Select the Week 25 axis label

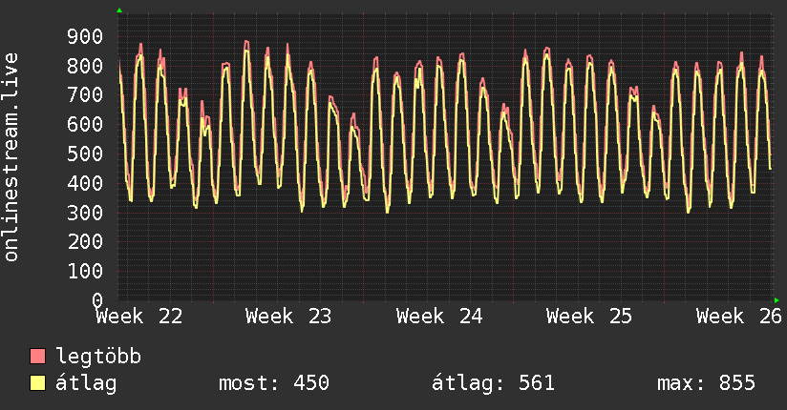[x=589, y=317]
